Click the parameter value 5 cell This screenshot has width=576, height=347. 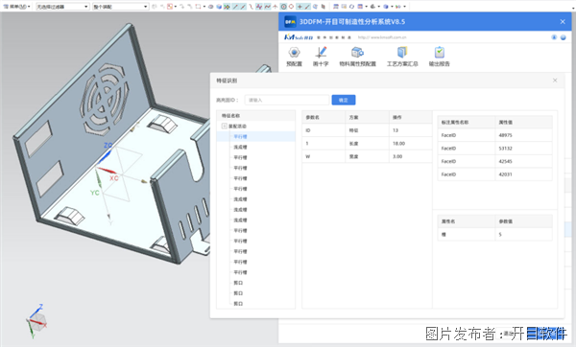click(523, 235)
